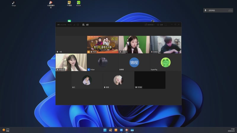This screenshot has width=237, height=133.
Task: Click the orange host badge on PGM tile
Action: tap(89, 52)
